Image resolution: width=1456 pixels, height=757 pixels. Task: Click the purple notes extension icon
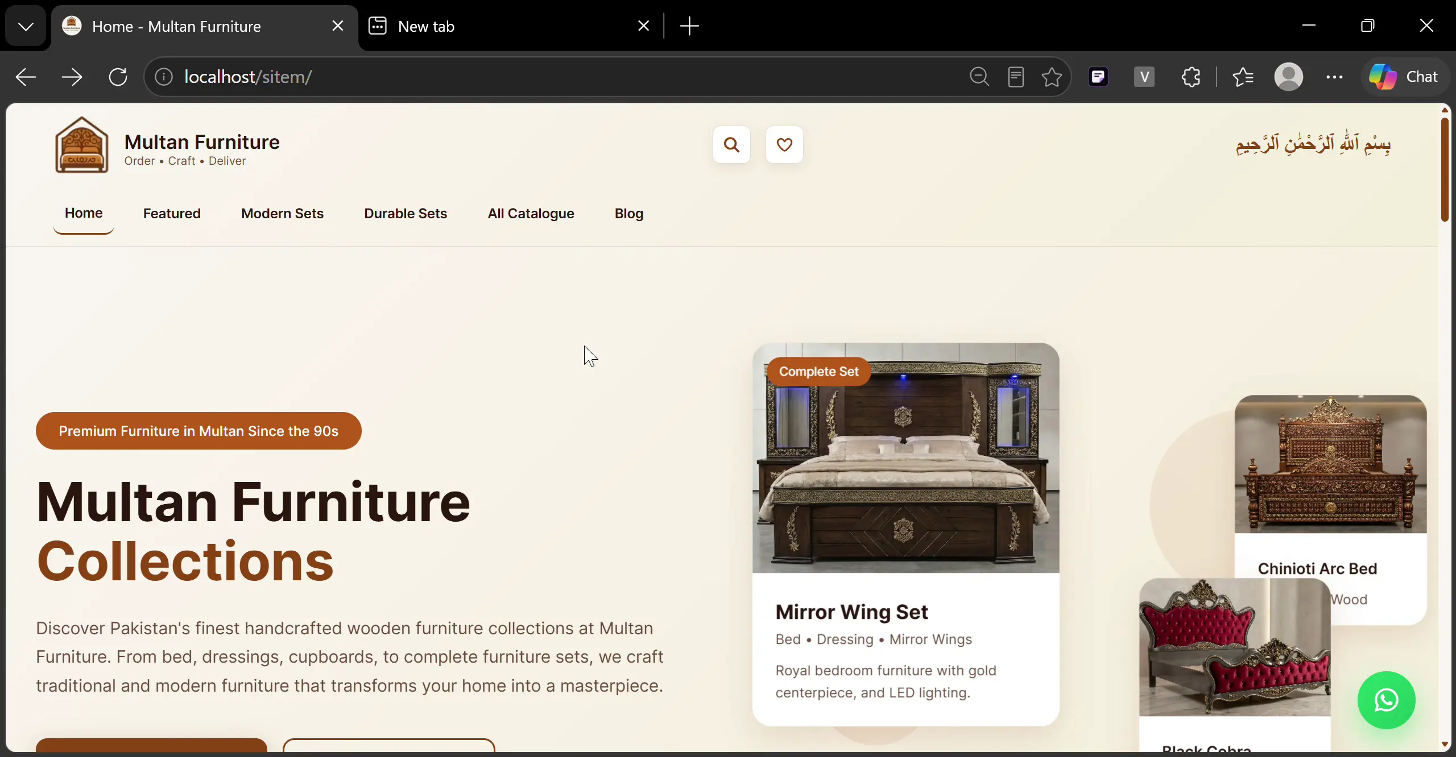[1098, 77]
